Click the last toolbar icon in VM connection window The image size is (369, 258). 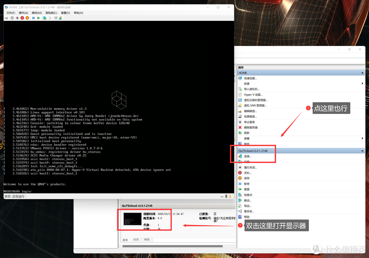pyautogui.click(x=60, y=18)
